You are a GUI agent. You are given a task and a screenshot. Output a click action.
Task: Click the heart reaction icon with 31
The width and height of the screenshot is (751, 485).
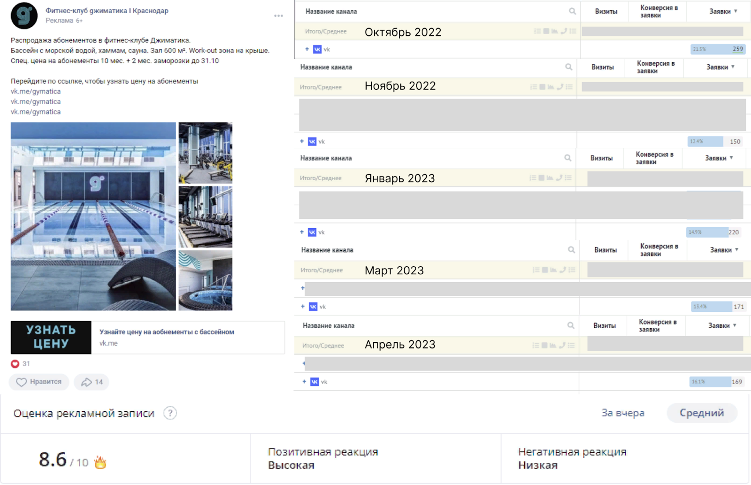click(x=15, y=363)
